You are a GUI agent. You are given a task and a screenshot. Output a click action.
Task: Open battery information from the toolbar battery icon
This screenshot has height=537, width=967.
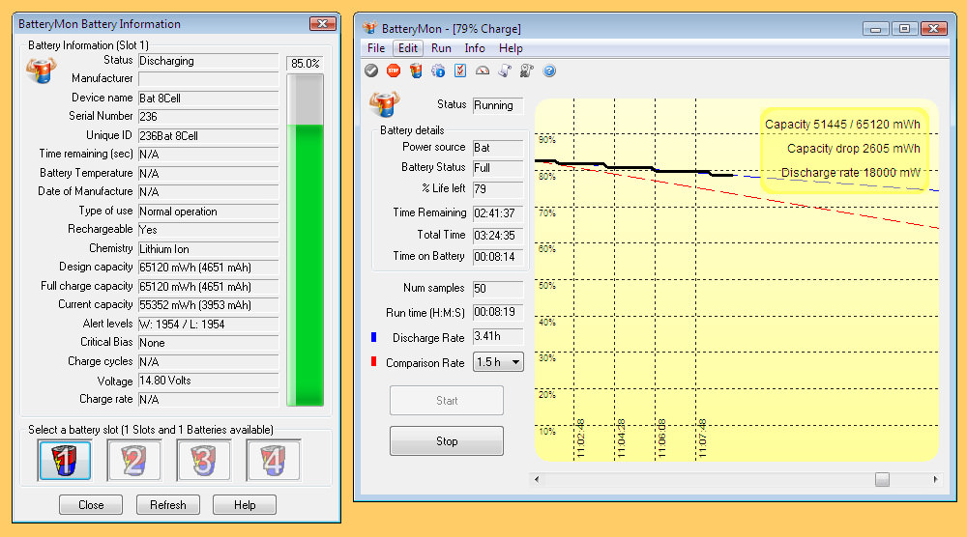(416, 71)
